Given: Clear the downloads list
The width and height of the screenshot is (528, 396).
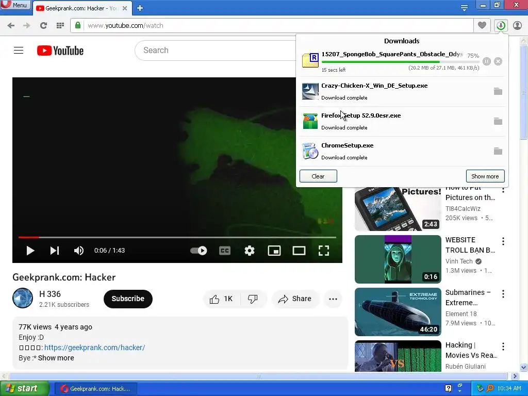Looking at the screenshot, I should click(x=318, y=176).
